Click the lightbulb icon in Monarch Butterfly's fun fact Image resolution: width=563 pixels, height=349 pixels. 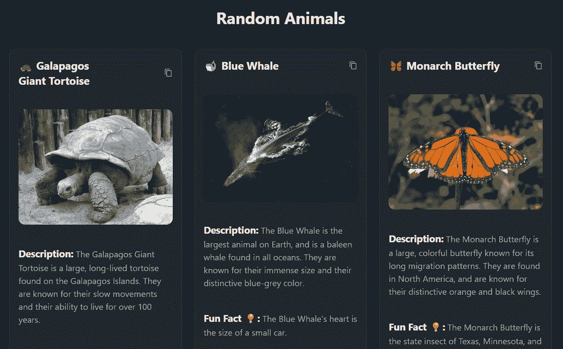(437, 327)
